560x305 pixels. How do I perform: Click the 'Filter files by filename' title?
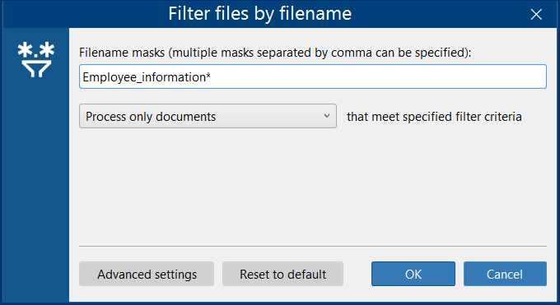point(260,13)
